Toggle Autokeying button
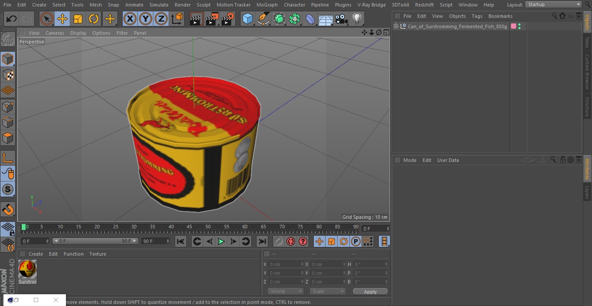 [x=291, y=241]
